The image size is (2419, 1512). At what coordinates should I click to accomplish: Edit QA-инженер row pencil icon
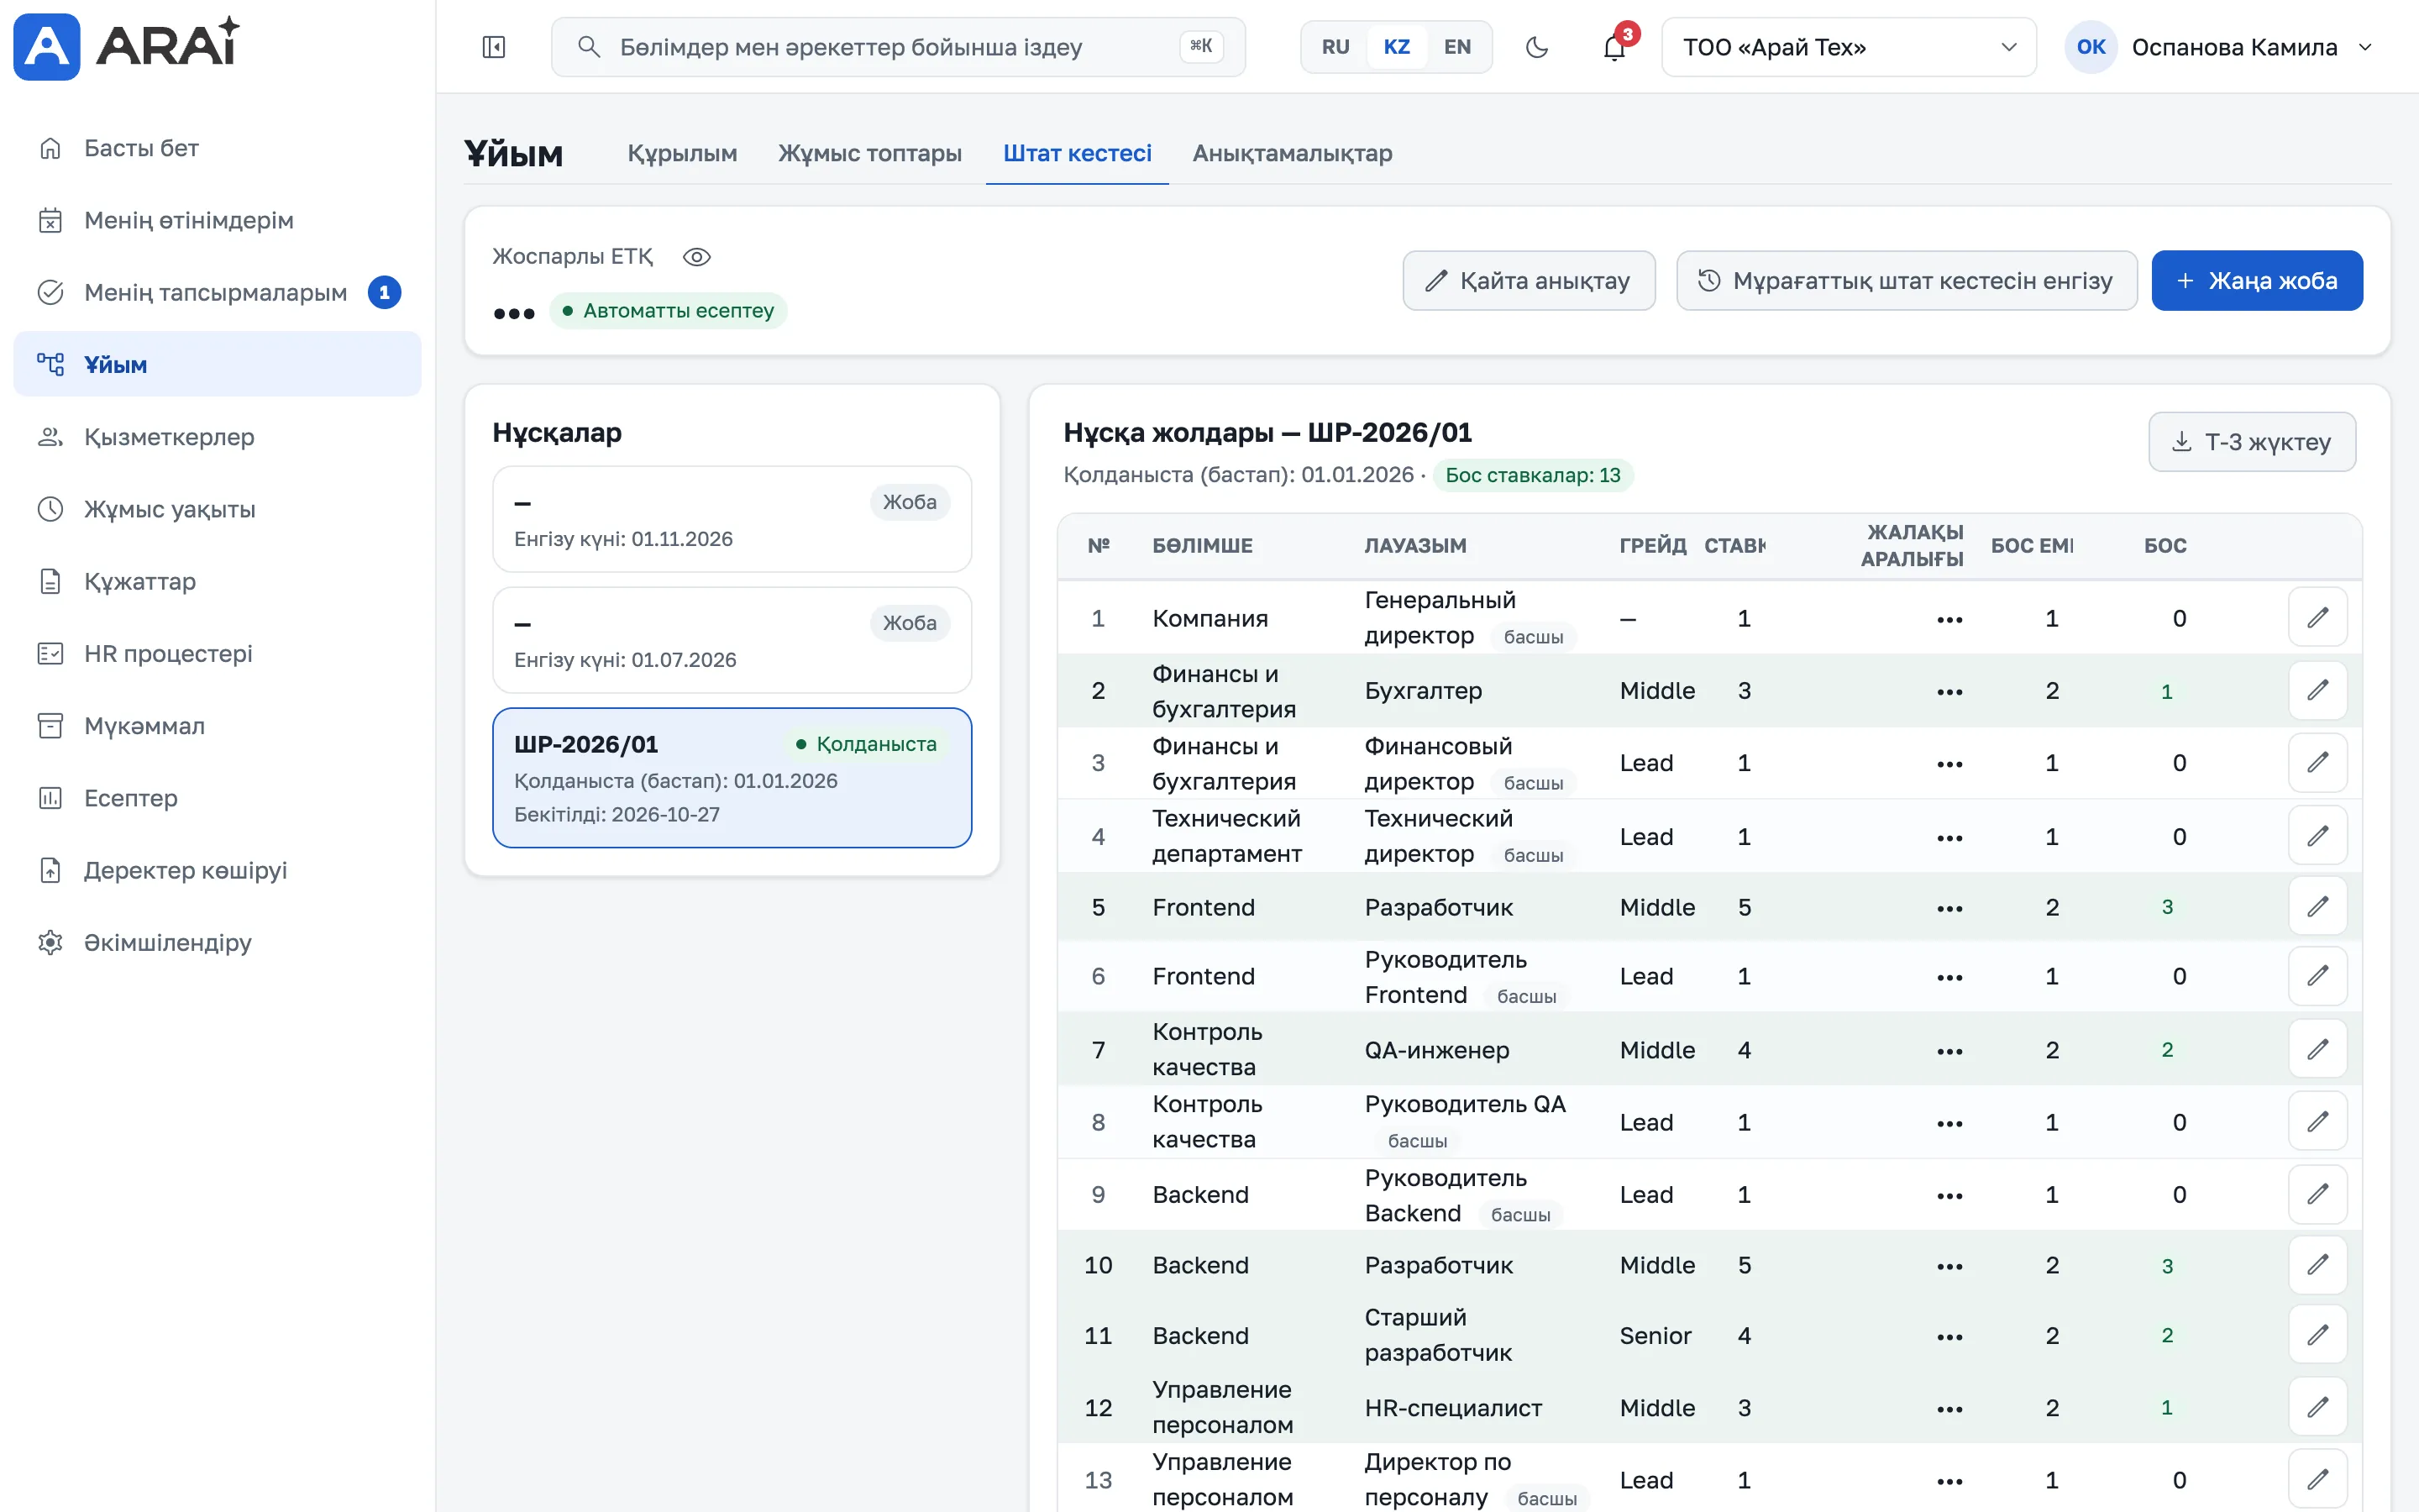[x=2317, y=1050]
